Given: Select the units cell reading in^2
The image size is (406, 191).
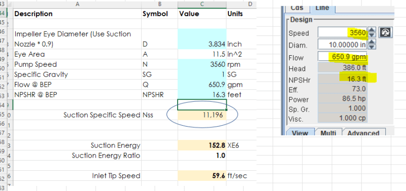Looking at the screenshot, I should coord(242,54).
